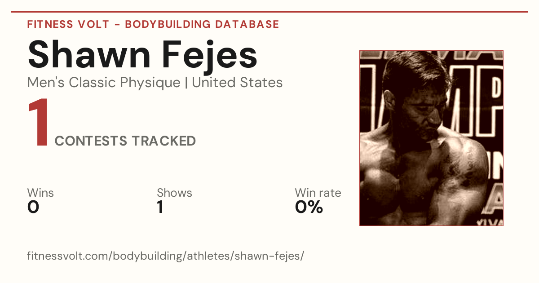Select the Shawn Fejes name heading
Image resolution: width=539 pixels, height=283 pixels.
(142, 54)
